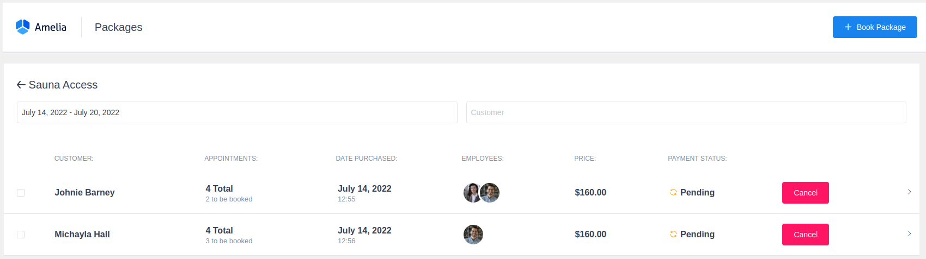926x259 pixels.
Task: Click the Amelia logo icon
Action: click(x=22, y=27)
